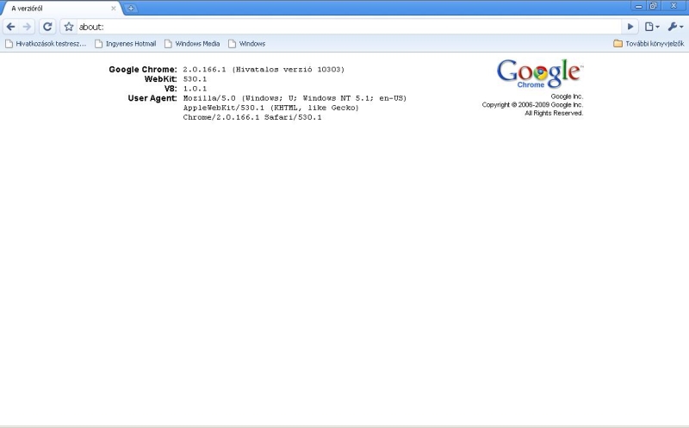This screenshot has width=689, height=428.
Task: Focus the address bar showing about:
Action: coord(350,27)
